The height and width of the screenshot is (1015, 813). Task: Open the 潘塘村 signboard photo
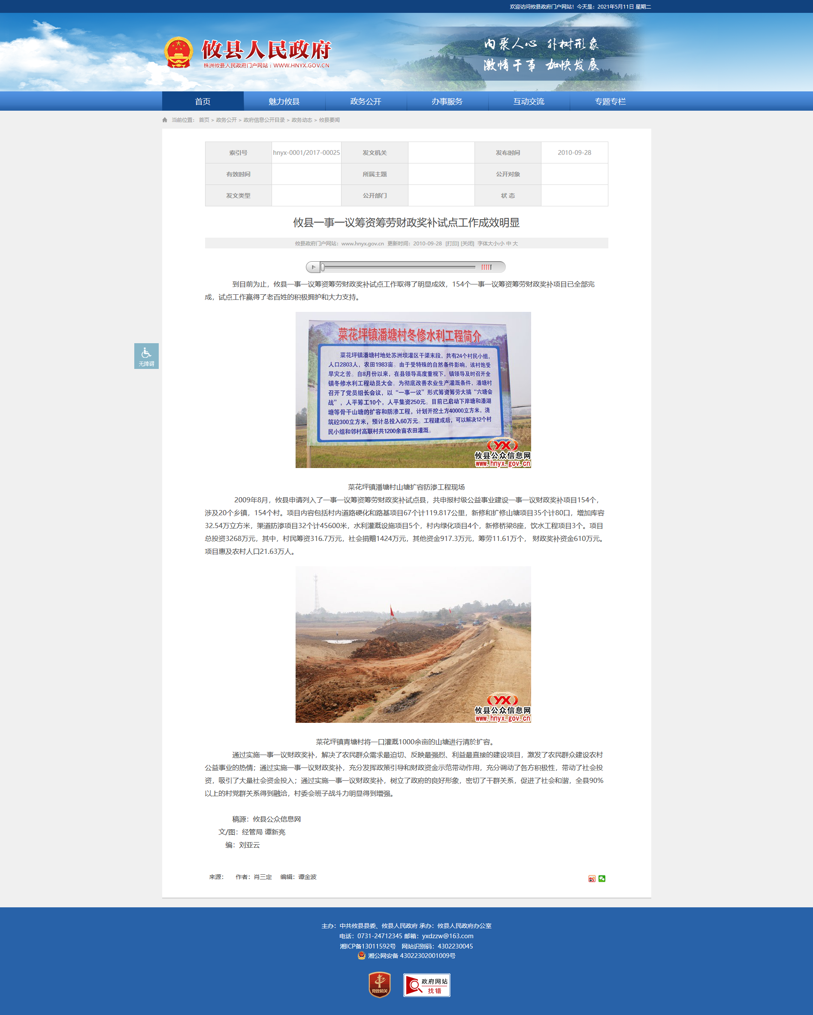click(x=413, y=390)
